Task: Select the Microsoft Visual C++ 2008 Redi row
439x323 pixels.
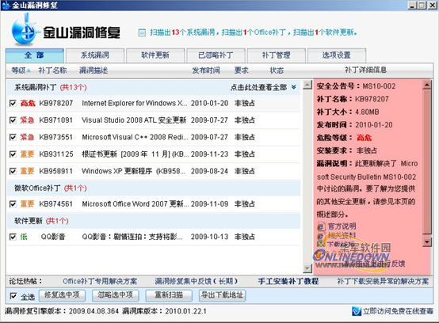Action: tap(154, 137)
